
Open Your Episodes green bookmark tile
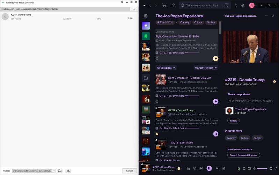(146, 36)
